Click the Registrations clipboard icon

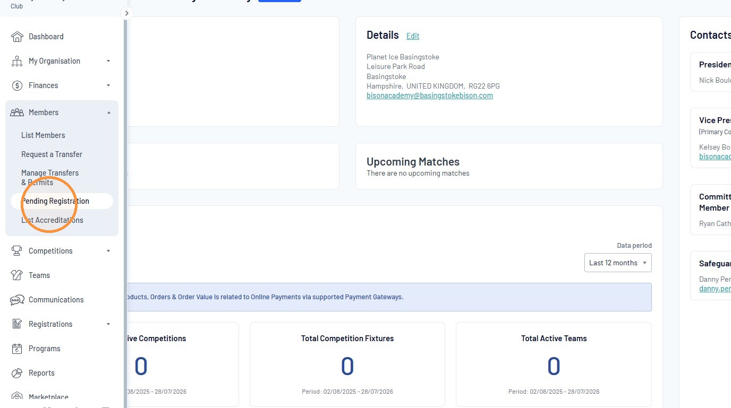[x=17, y=324]
